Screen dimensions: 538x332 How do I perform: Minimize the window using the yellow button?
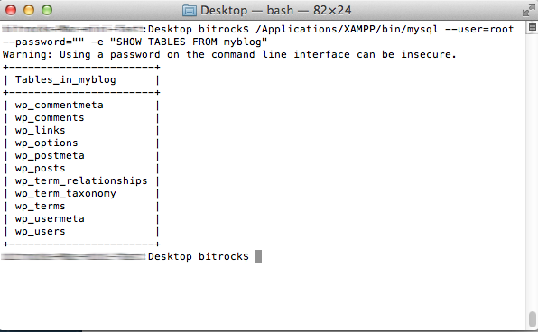click(x=29, y=10)
